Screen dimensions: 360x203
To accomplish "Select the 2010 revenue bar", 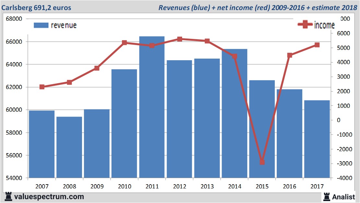I will [124, 124].
